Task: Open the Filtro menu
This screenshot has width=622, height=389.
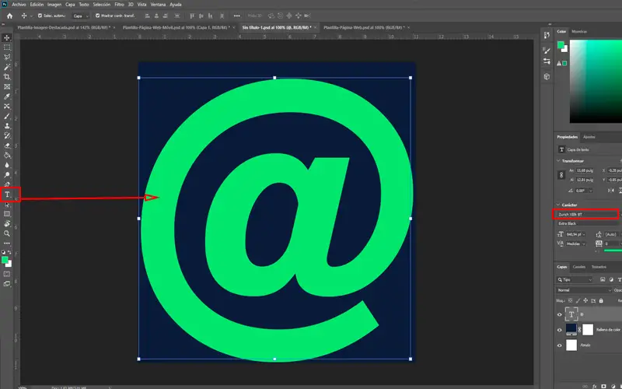Action: pos(121,4)
